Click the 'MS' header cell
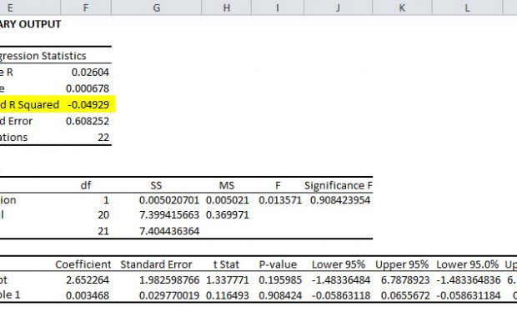The image size is (517, 317). click(x=227, y=185)
